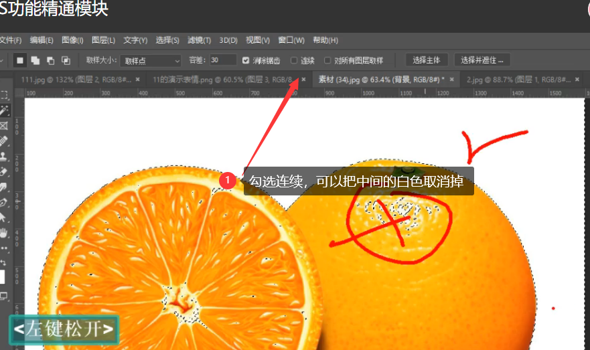Close the 2.jpg document tab
The height and width of the screenshot is (350, 590).
click(577, 80)
